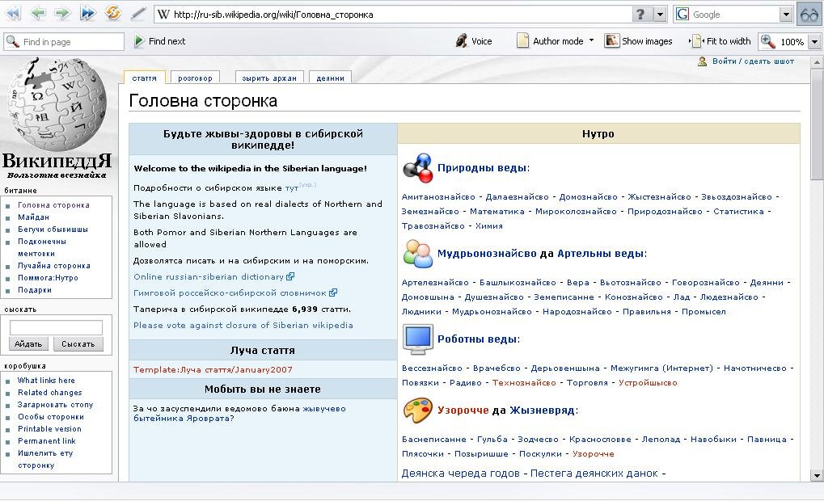Viewport: 824px width, 501px height.
Task: Click the paint palette icon beside Узорочче
Action: pos(418,410)
